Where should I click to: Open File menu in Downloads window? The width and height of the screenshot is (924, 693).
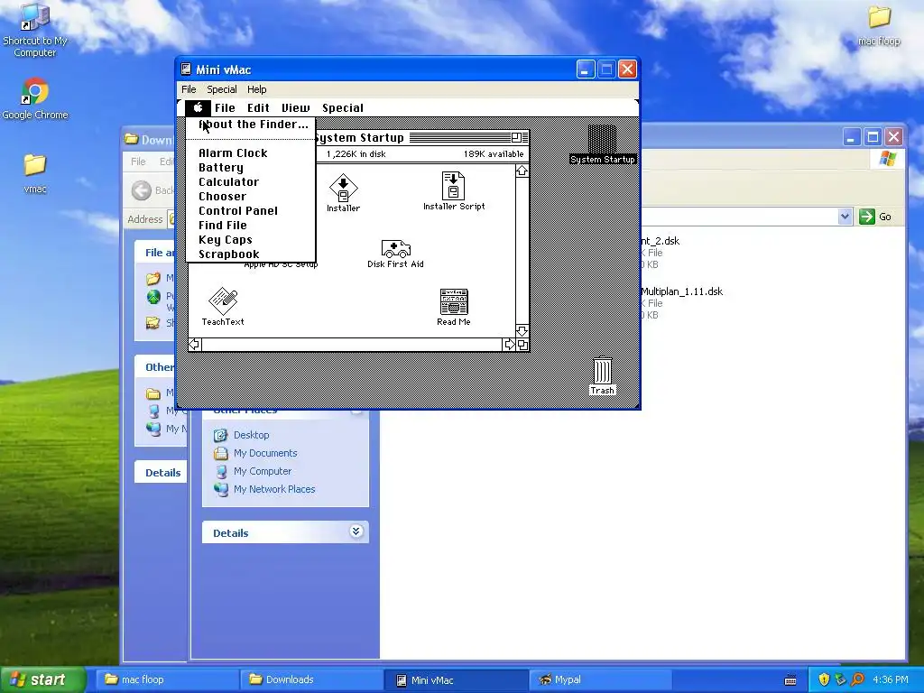click(138, 162)
